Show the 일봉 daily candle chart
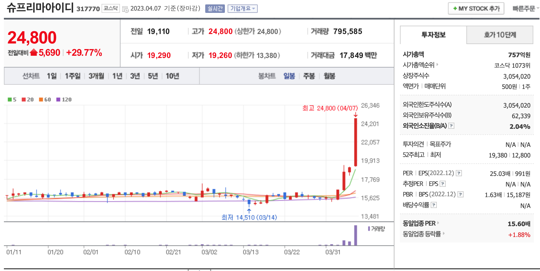This screenshot has width=540, height=271. coord(289,76)
